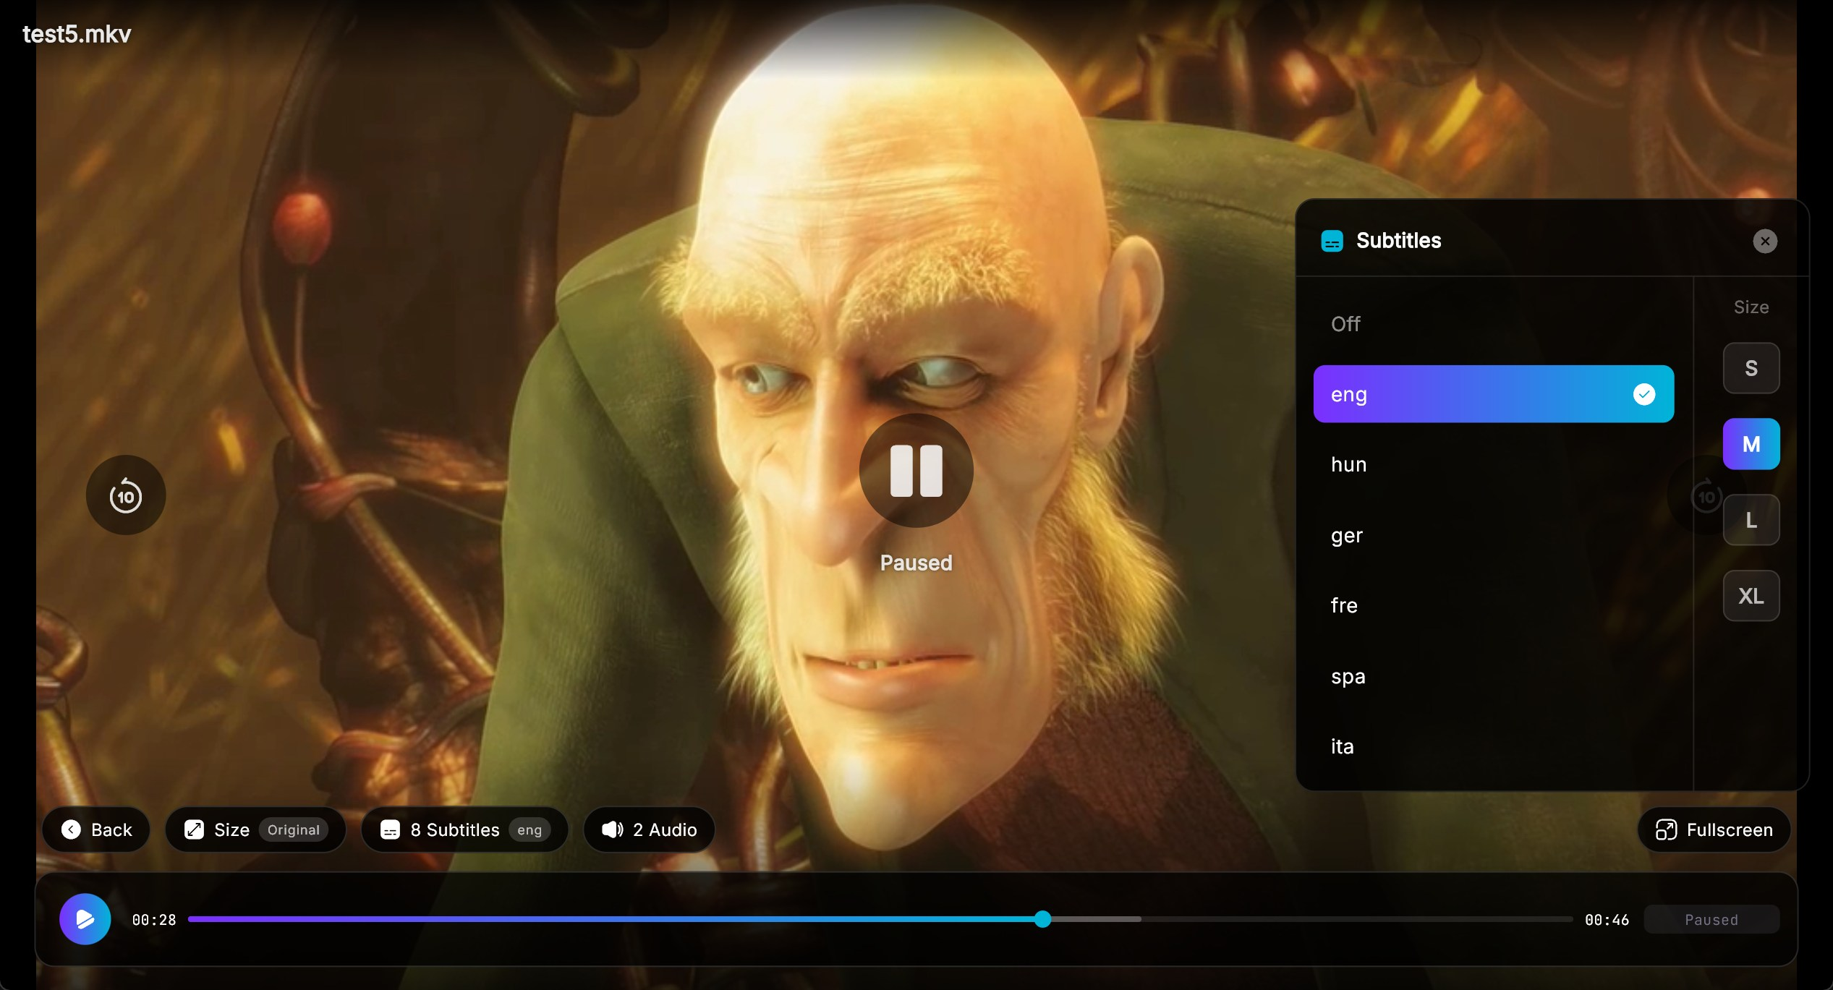The height and width of the screenshot is (990, 1833).
Task: Click the rewind 10 seconds icon
Action: tap(126, 495)
